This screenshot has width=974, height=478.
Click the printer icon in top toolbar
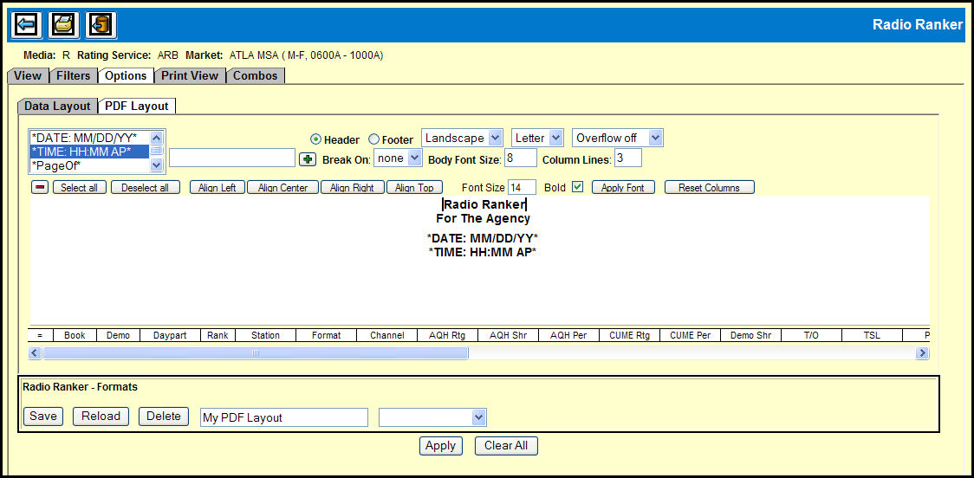63,24
